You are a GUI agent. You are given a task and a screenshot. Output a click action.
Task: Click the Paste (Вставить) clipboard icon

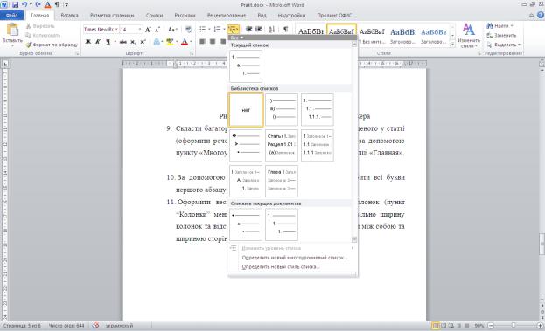click(12, 31)
